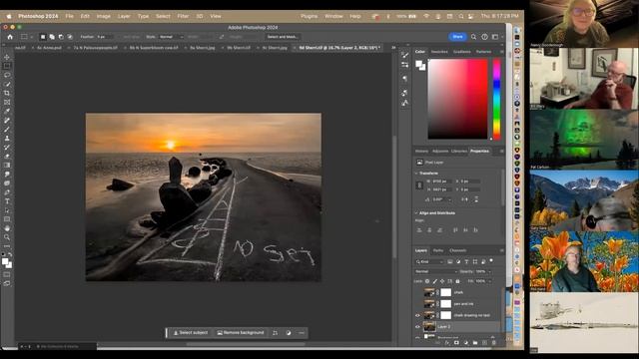Collapse the Transform section
639x359 pixels.
(x=416, y=174)
